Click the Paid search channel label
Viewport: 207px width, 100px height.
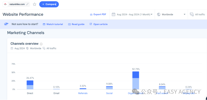[x=162, y=93]
